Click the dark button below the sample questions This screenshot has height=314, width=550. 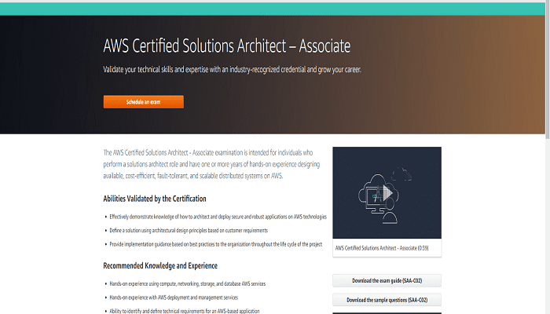[387, 312]
